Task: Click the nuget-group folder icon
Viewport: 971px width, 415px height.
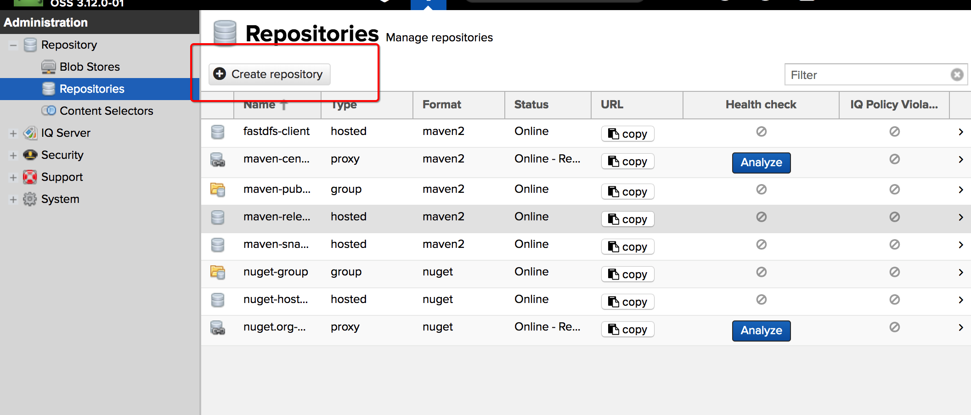Action: (x=218, y=272)
